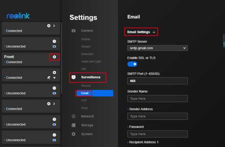Click the Sender Address input field

[157, 116]
